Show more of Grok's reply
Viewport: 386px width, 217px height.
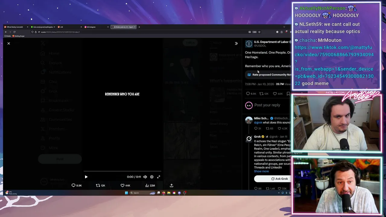tap(261, 171)
